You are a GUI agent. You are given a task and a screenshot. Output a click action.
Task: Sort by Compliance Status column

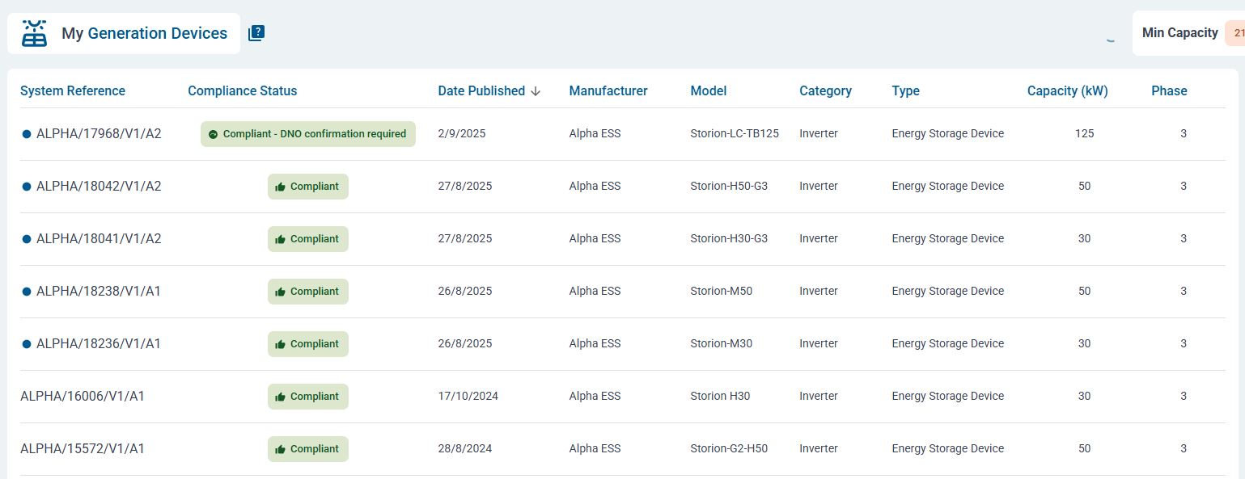coord(243,90)
